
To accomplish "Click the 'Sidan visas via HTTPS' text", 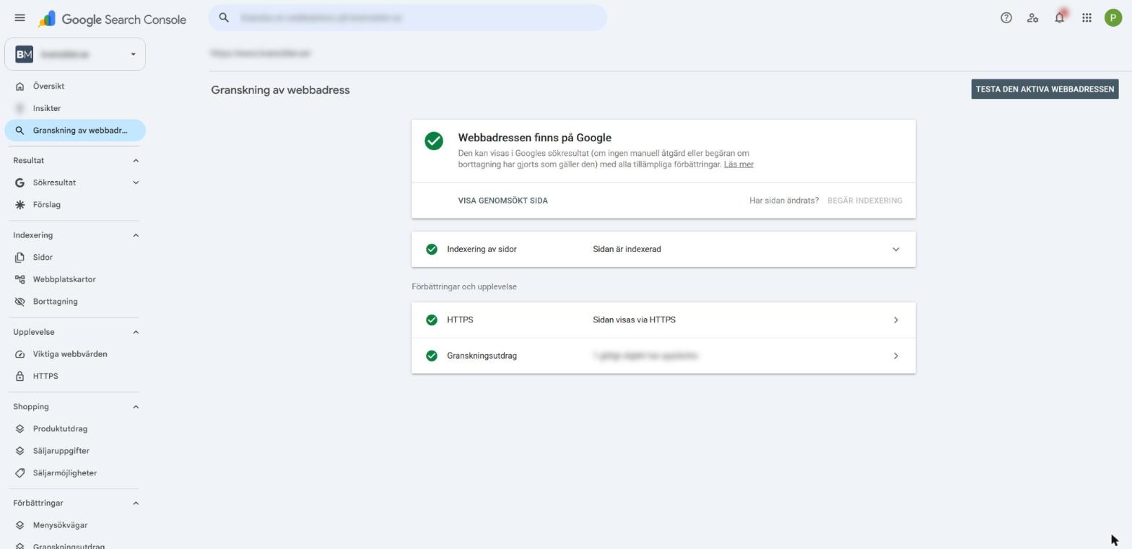I will click(x=635, y=320).
